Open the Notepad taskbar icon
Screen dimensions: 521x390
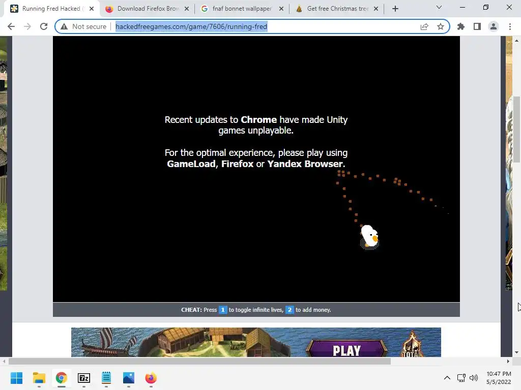(106, 378)
